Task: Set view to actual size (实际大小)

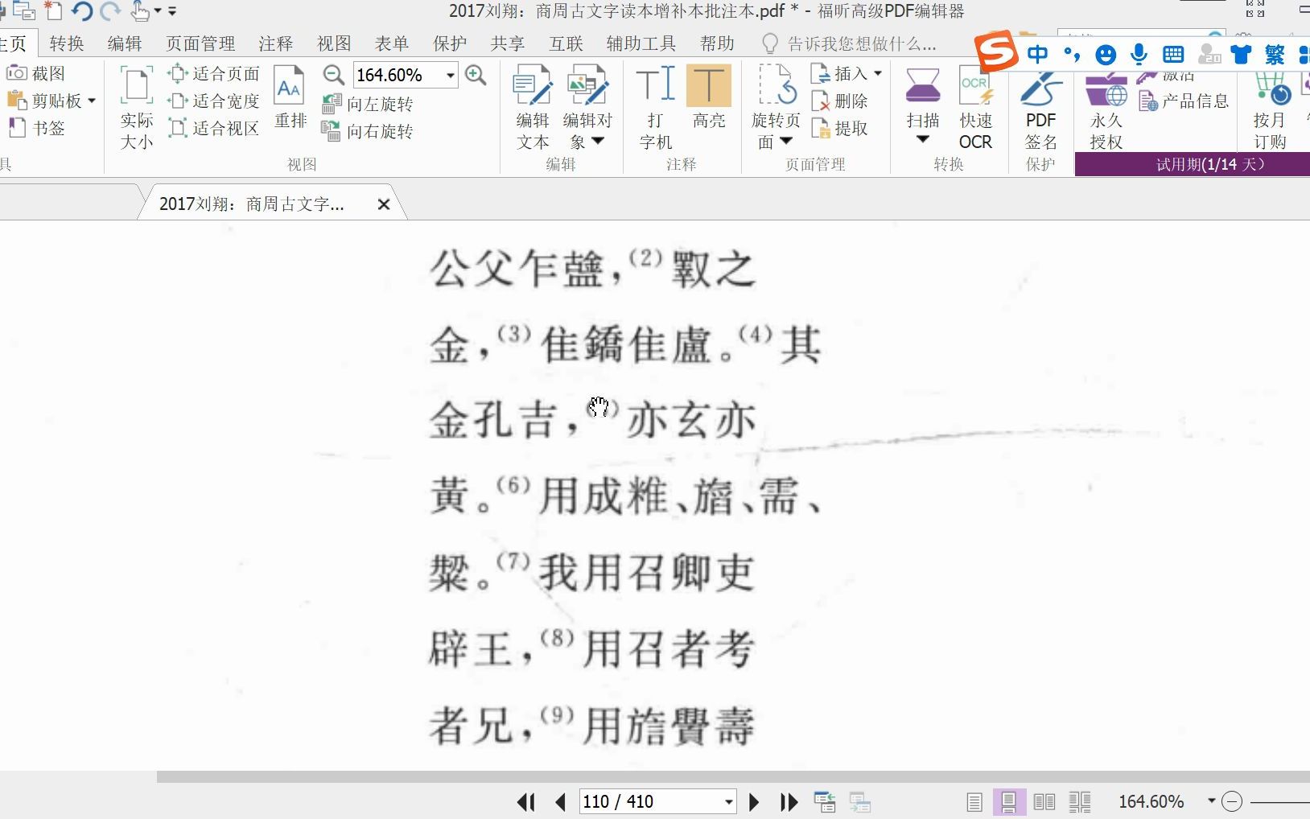Action: pos(137,109)
